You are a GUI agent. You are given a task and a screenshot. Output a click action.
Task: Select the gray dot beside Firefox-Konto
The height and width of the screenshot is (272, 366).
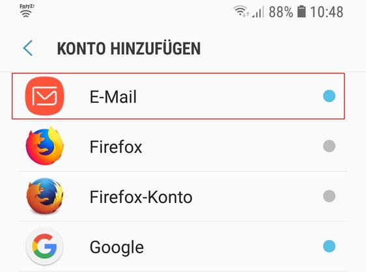pos(329,196)
